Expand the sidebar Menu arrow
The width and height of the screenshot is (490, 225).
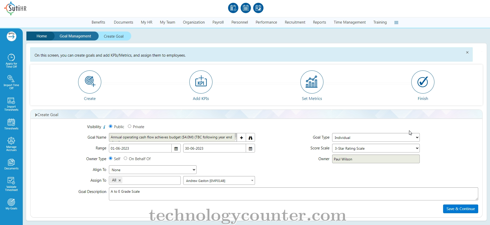point(12,36)
